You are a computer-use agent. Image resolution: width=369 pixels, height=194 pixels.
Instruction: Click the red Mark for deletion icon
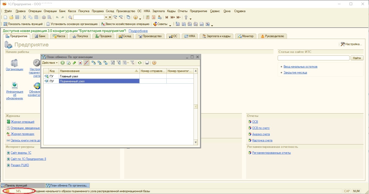80,63
